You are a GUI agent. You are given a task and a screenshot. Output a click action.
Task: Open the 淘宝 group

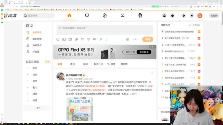click(35, 81)
